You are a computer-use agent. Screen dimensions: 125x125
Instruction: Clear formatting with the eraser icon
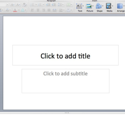tap(25, 5)
